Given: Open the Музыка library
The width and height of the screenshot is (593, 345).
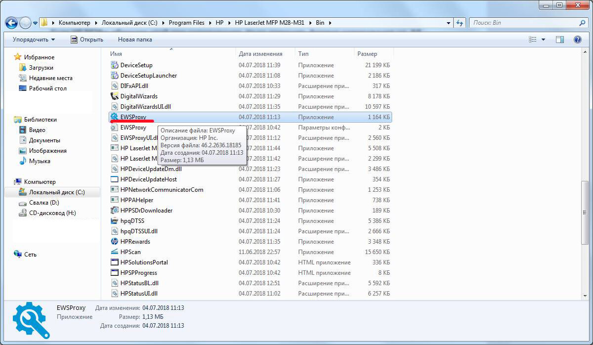Looking at the screenshot, I should 40,161.
